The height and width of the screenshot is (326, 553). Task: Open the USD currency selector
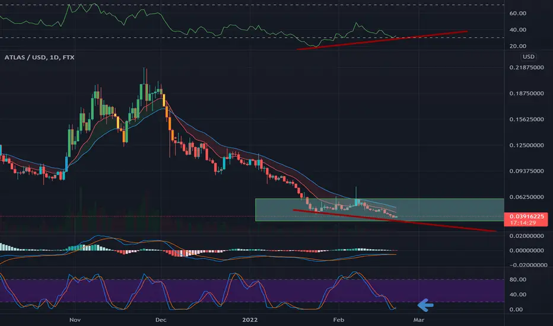point(528,57)
